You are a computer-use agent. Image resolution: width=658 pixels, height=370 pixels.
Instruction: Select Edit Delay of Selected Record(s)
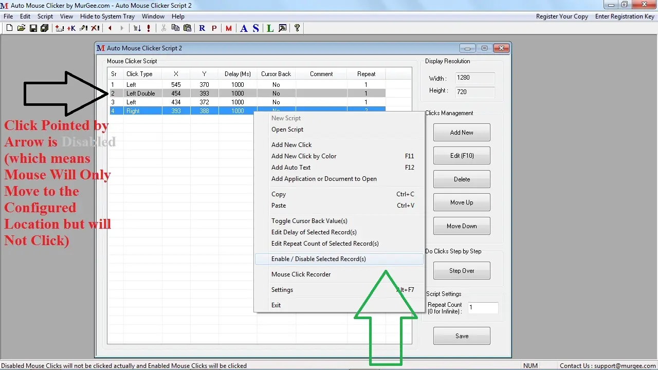339,232
